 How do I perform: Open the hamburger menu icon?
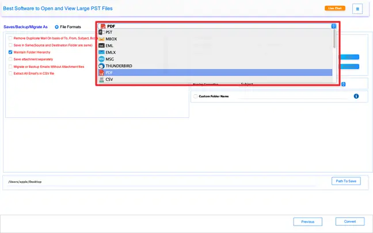[x=357, y=9]
